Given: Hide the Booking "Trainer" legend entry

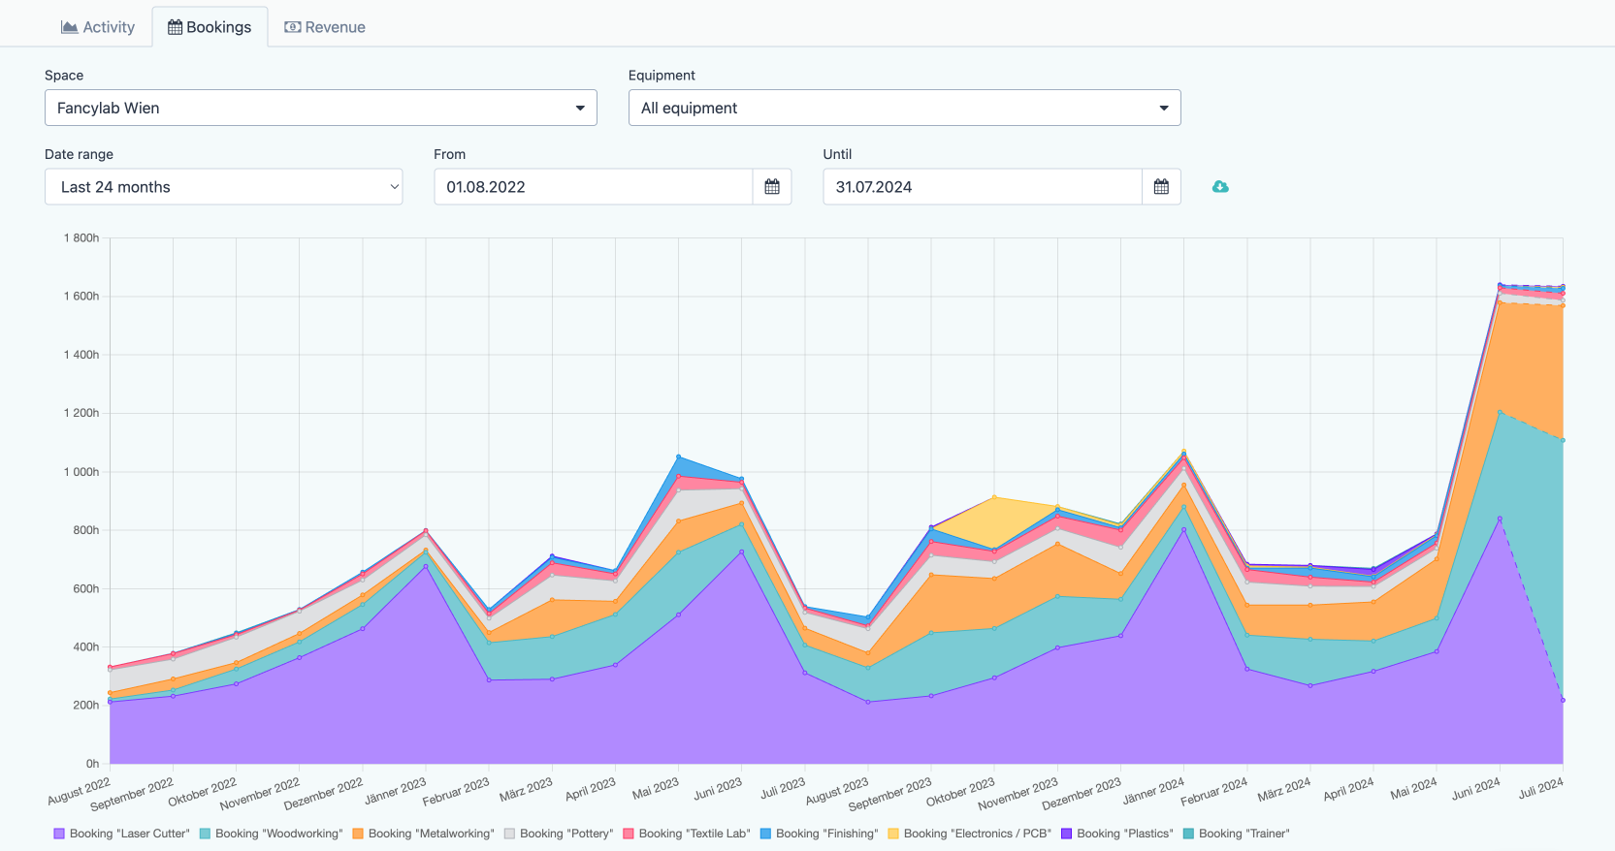Looking at the screenshot, I should click(x=1237, y=834).
